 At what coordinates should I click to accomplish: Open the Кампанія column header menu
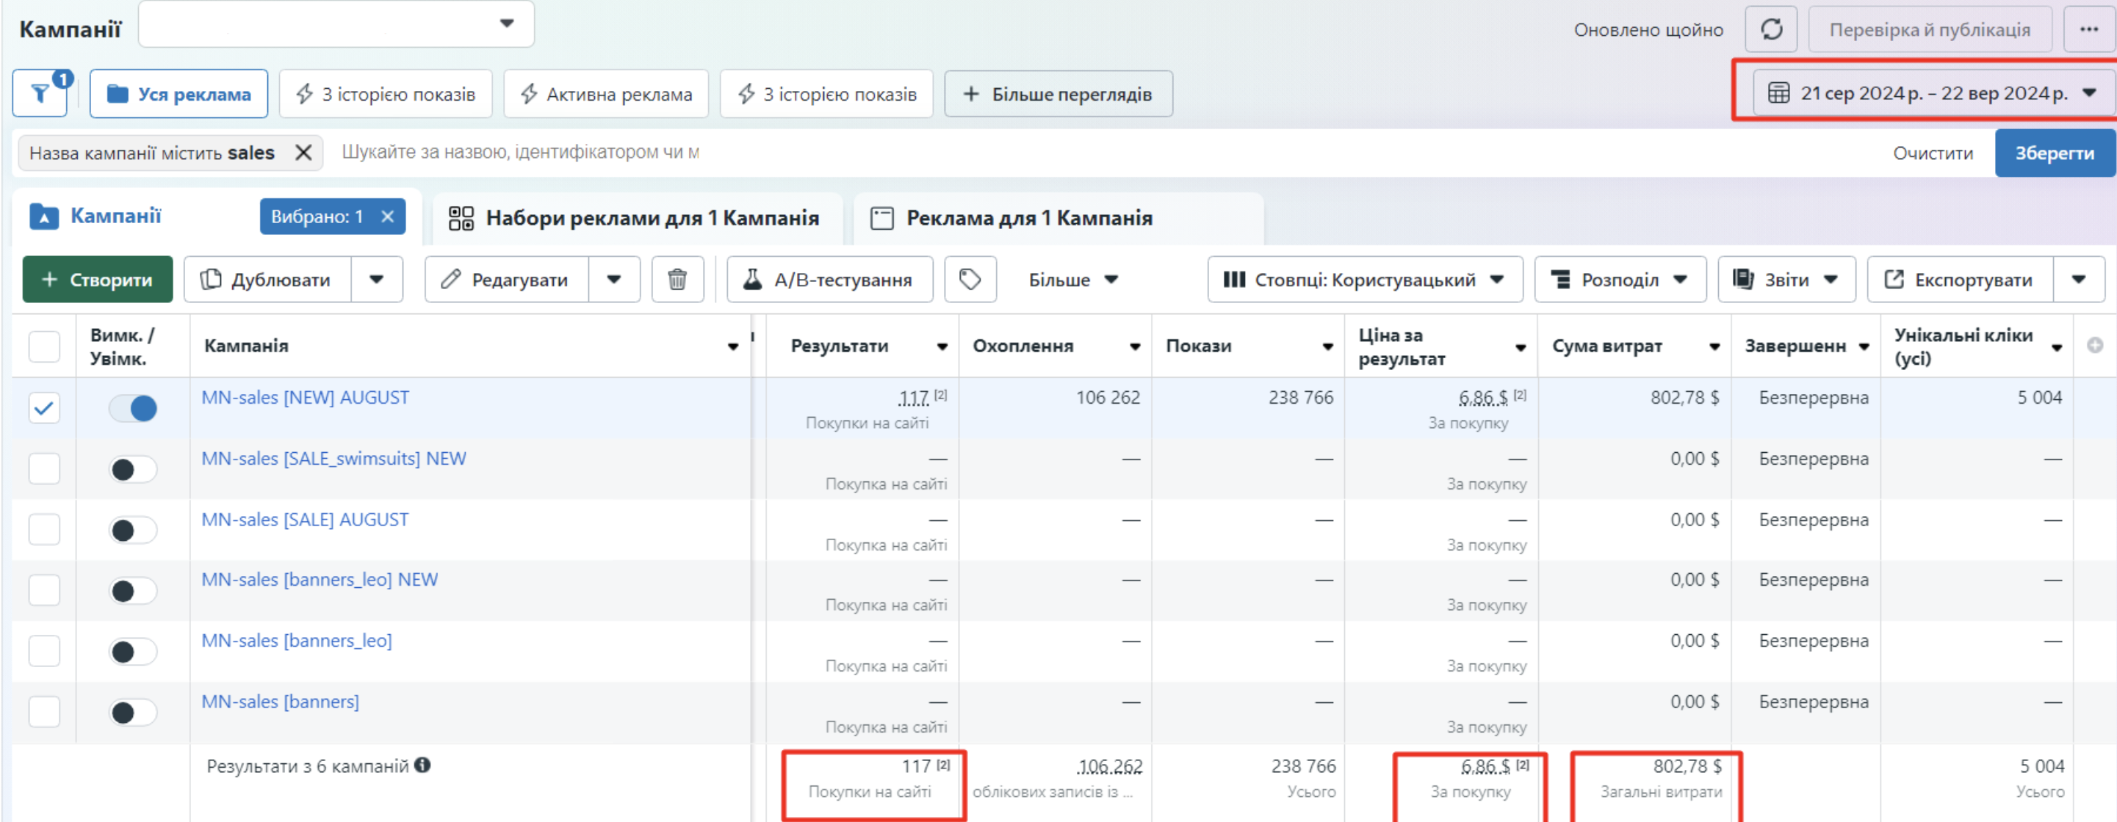[733, 346]
